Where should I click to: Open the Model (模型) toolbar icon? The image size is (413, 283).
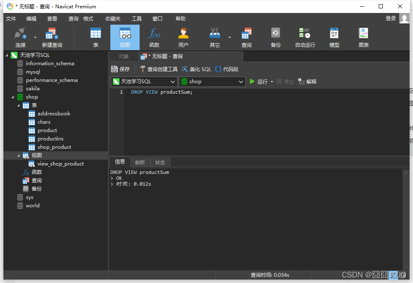tap(334, 38)
